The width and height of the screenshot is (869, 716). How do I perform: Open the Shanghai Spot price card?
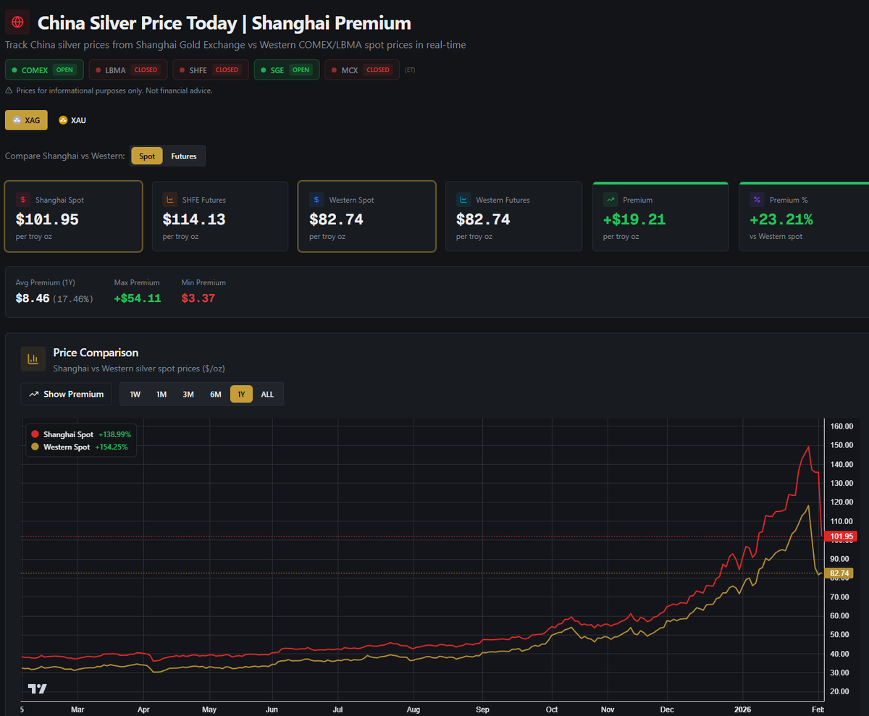[74, 216]
